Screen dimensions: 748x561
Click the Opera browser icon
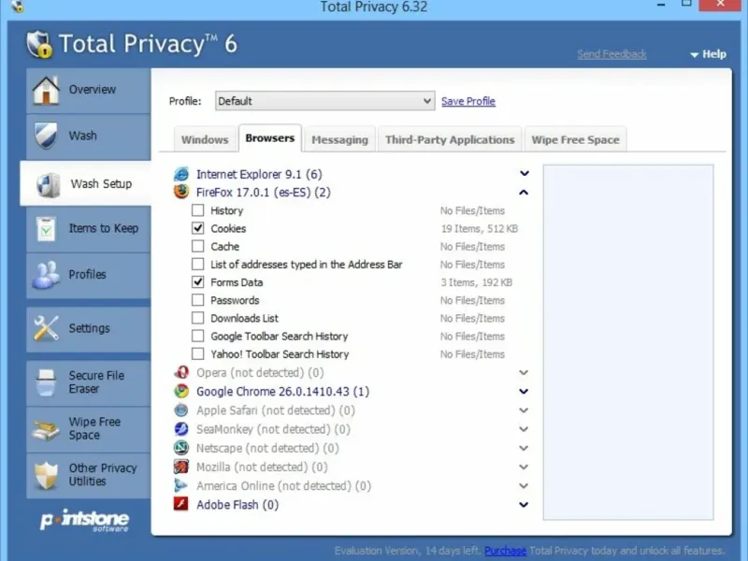click(x=181, y=372)
